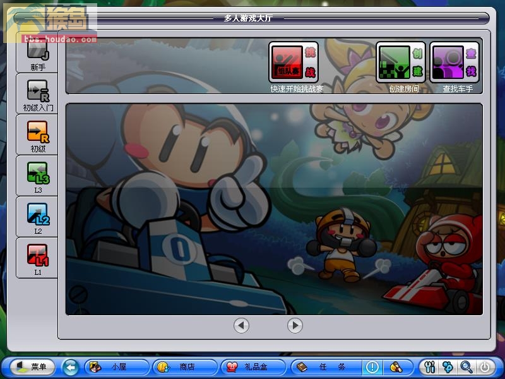Click the exclamation mark notice icon
This screenshot has width=505, height=379.
click(372, 367)
